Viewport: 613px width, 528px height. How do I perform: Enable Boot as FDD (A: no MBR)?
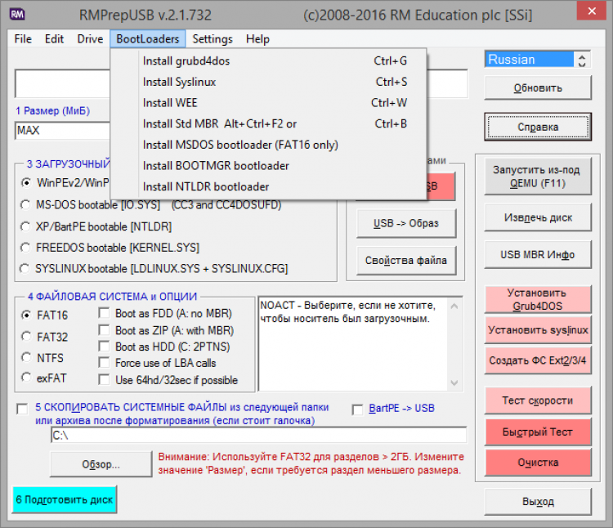(x=104, y=313)
